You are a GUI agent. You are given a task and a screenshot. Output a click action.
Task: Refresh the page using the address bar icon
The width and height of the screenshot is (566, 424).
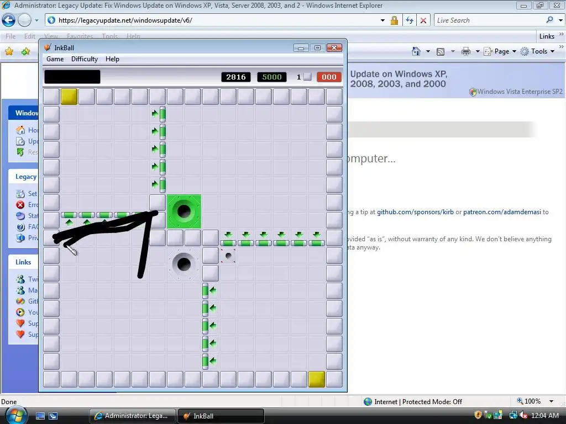(410, 20)
